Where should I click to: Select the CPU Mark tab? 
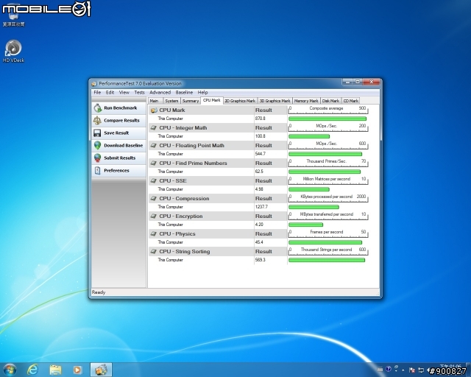(x=212, y=100)
